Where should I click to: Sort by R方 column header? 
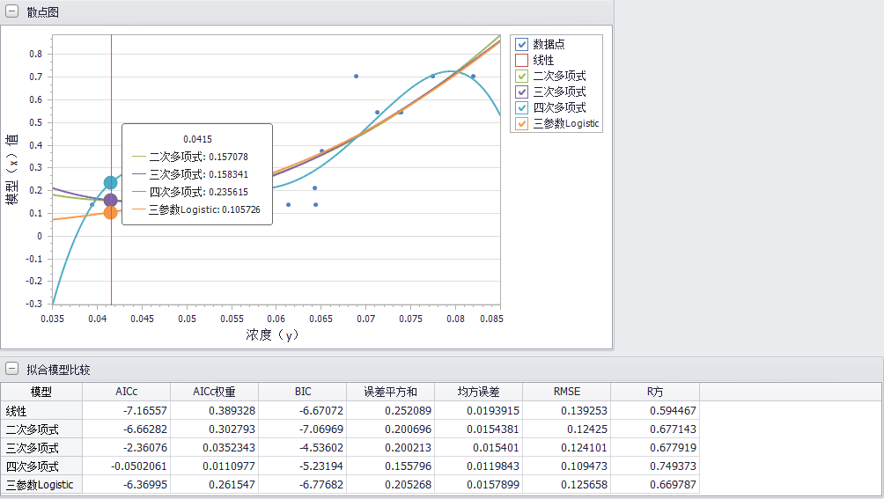coord(655,392)
